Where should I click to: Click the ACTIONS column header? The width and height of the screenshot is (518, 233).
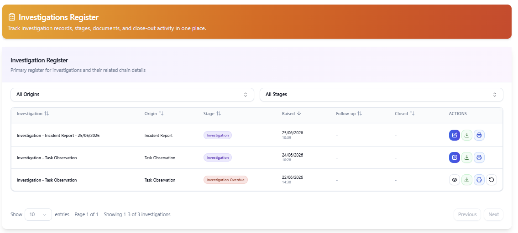tap(458, 113)
